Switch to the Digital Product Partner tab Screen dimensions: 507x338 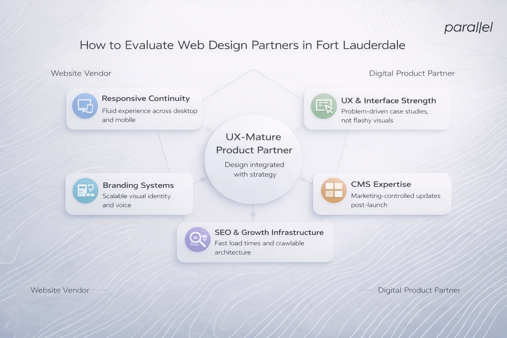(411, 73)
